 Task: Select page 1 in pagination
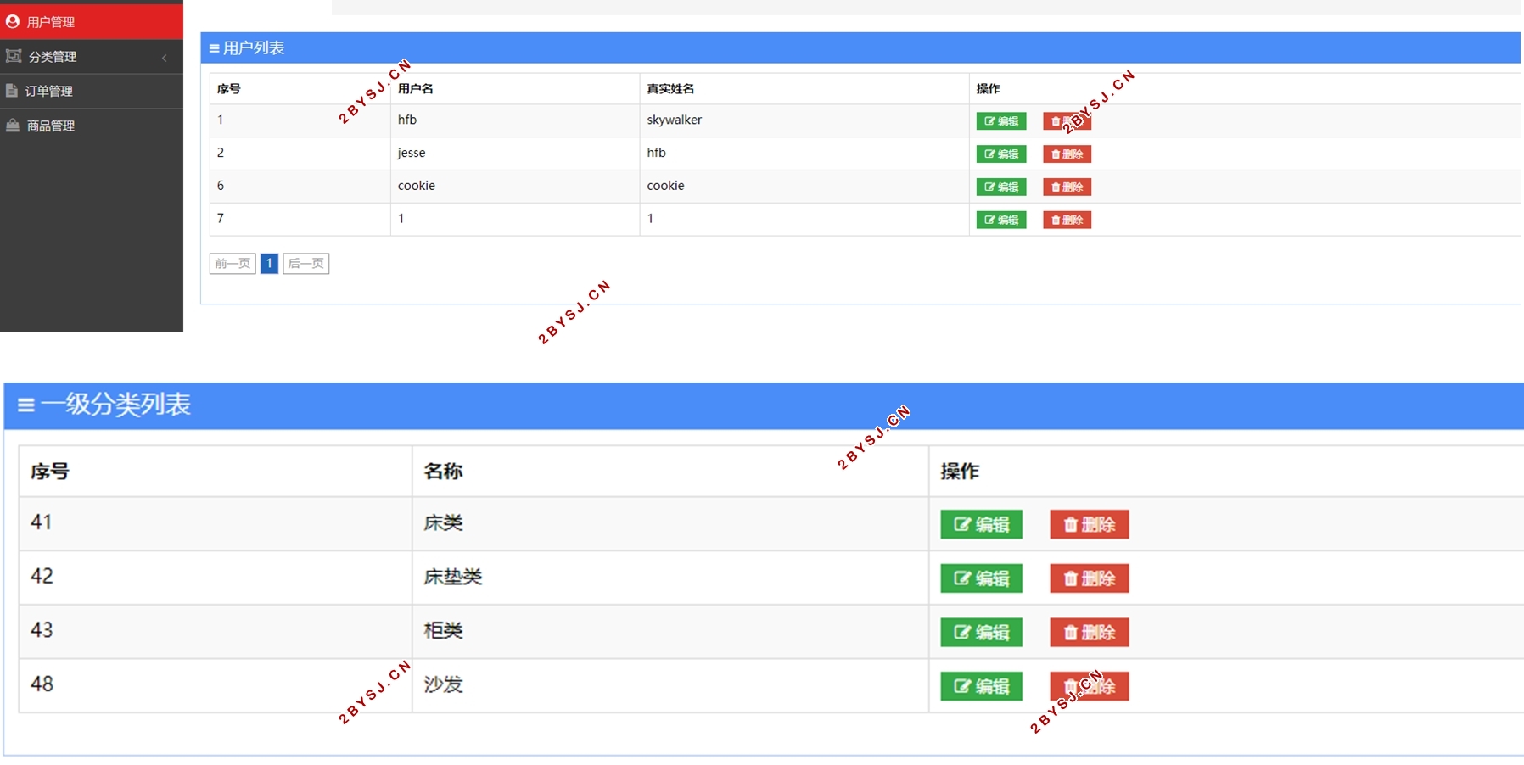269,264
